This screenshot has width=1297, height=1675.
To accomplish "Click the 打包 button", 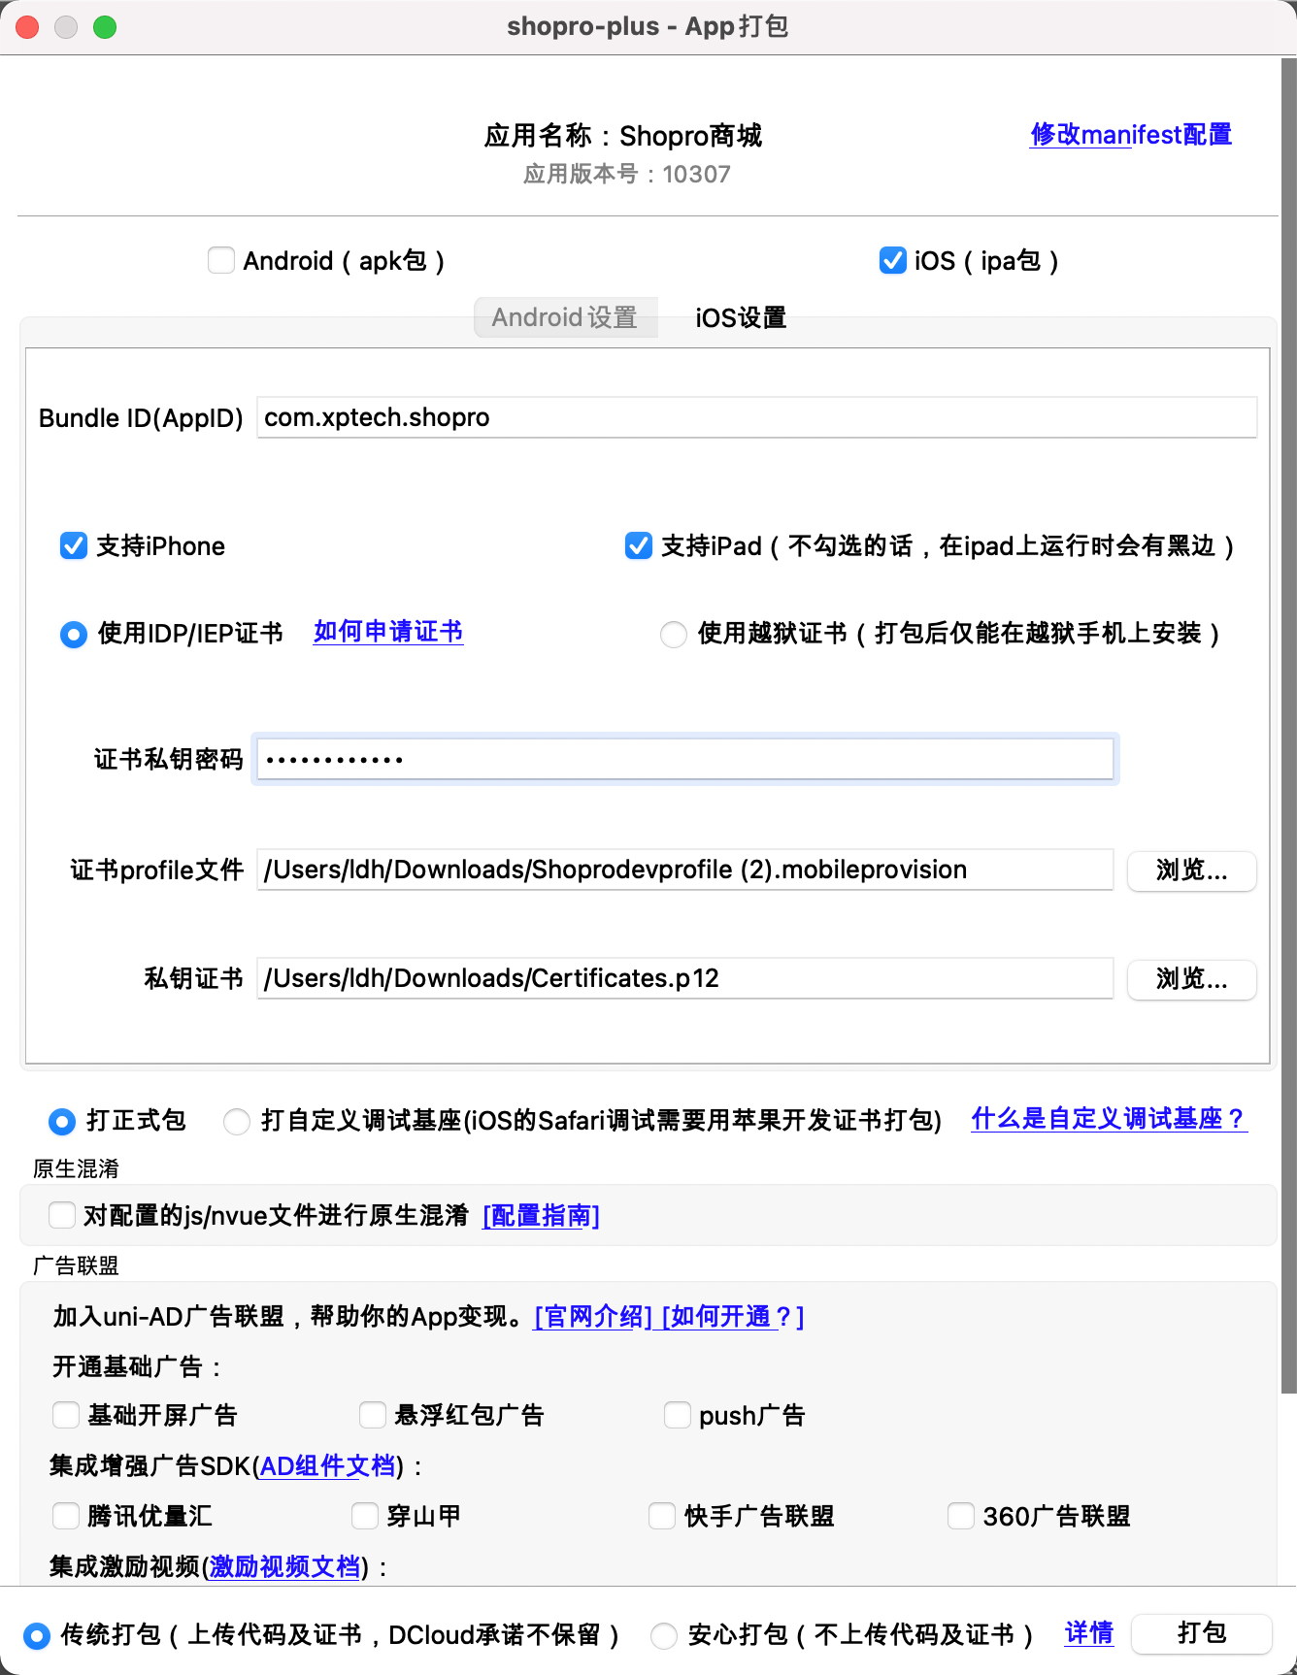I will pyautogui.click(x=1202, y=1634).
